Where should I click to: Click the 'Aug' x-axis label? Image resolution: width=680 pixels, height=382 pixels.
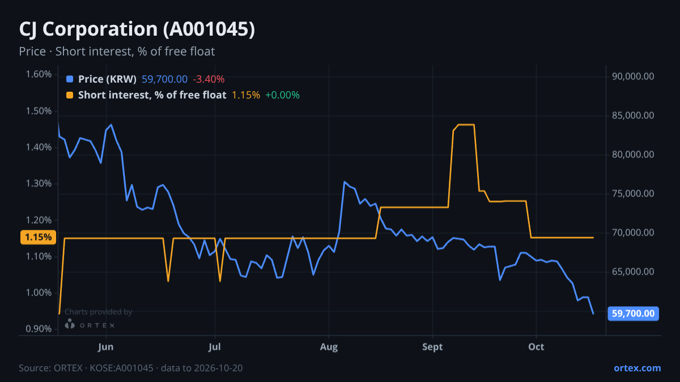[329, 347]
